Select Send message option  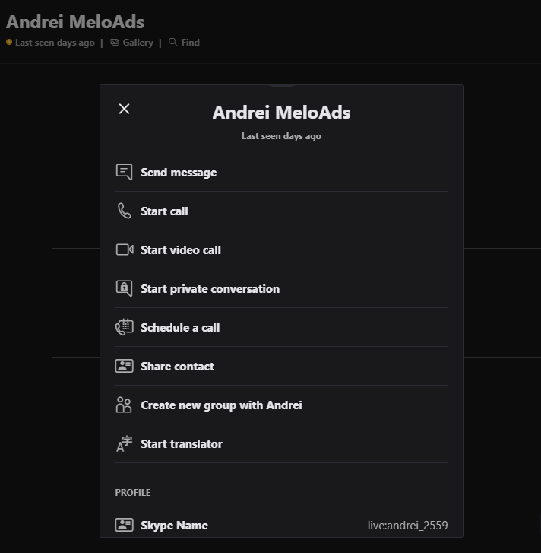click(x=179, y=173)
